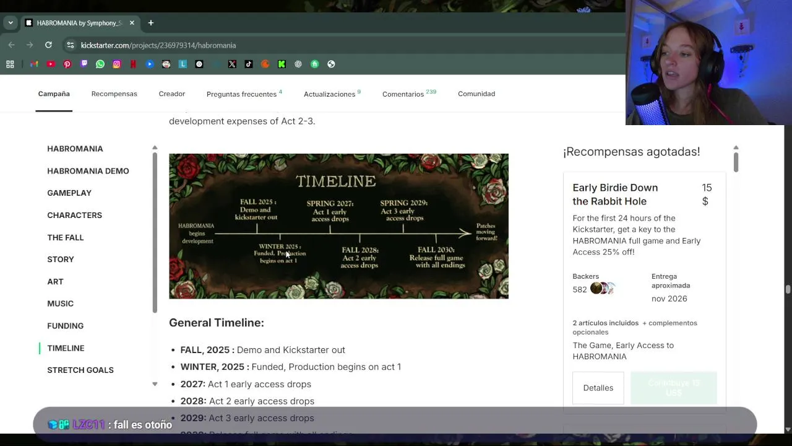
Task: Open the X (Twitter) bookmark
Action: 232,64
